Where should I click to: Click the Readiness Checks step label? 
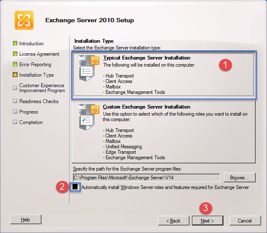[39, 101]
